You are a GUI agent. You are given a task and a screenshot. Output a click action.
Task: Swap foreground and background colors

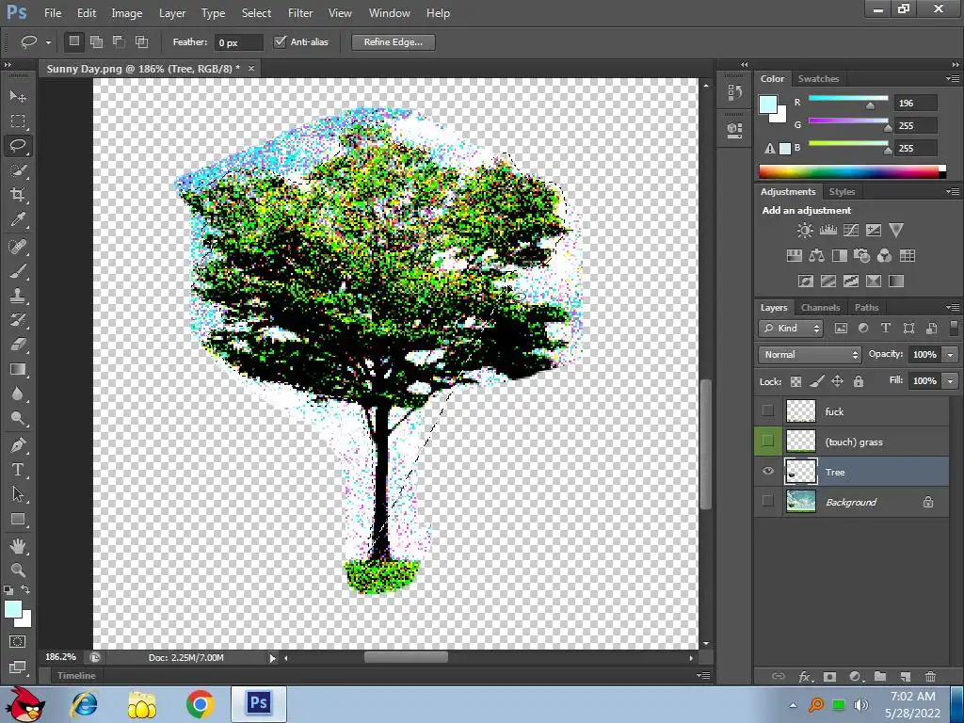click(25, 589)
